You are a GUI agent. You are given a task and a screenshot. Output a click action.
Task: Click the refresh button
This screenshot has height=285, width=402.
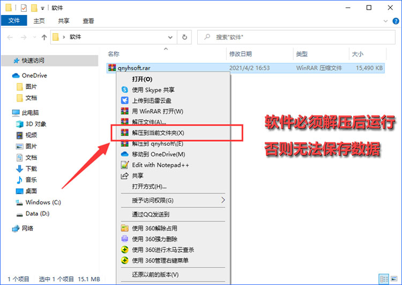point(184,38)
